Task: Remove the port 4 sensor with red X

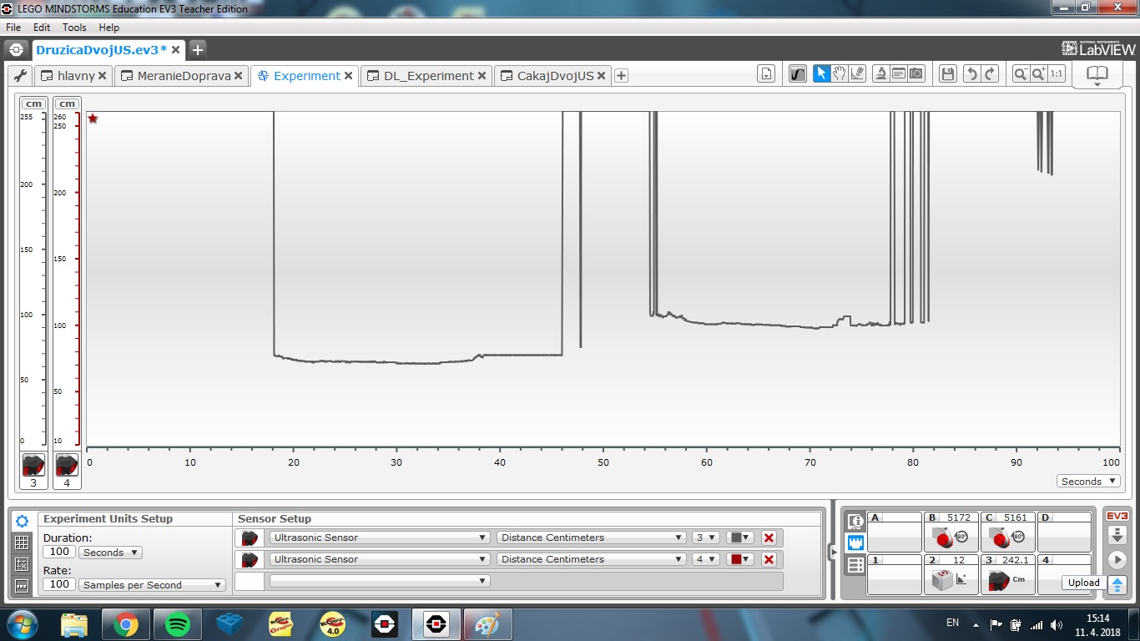Action: [769, 559]
